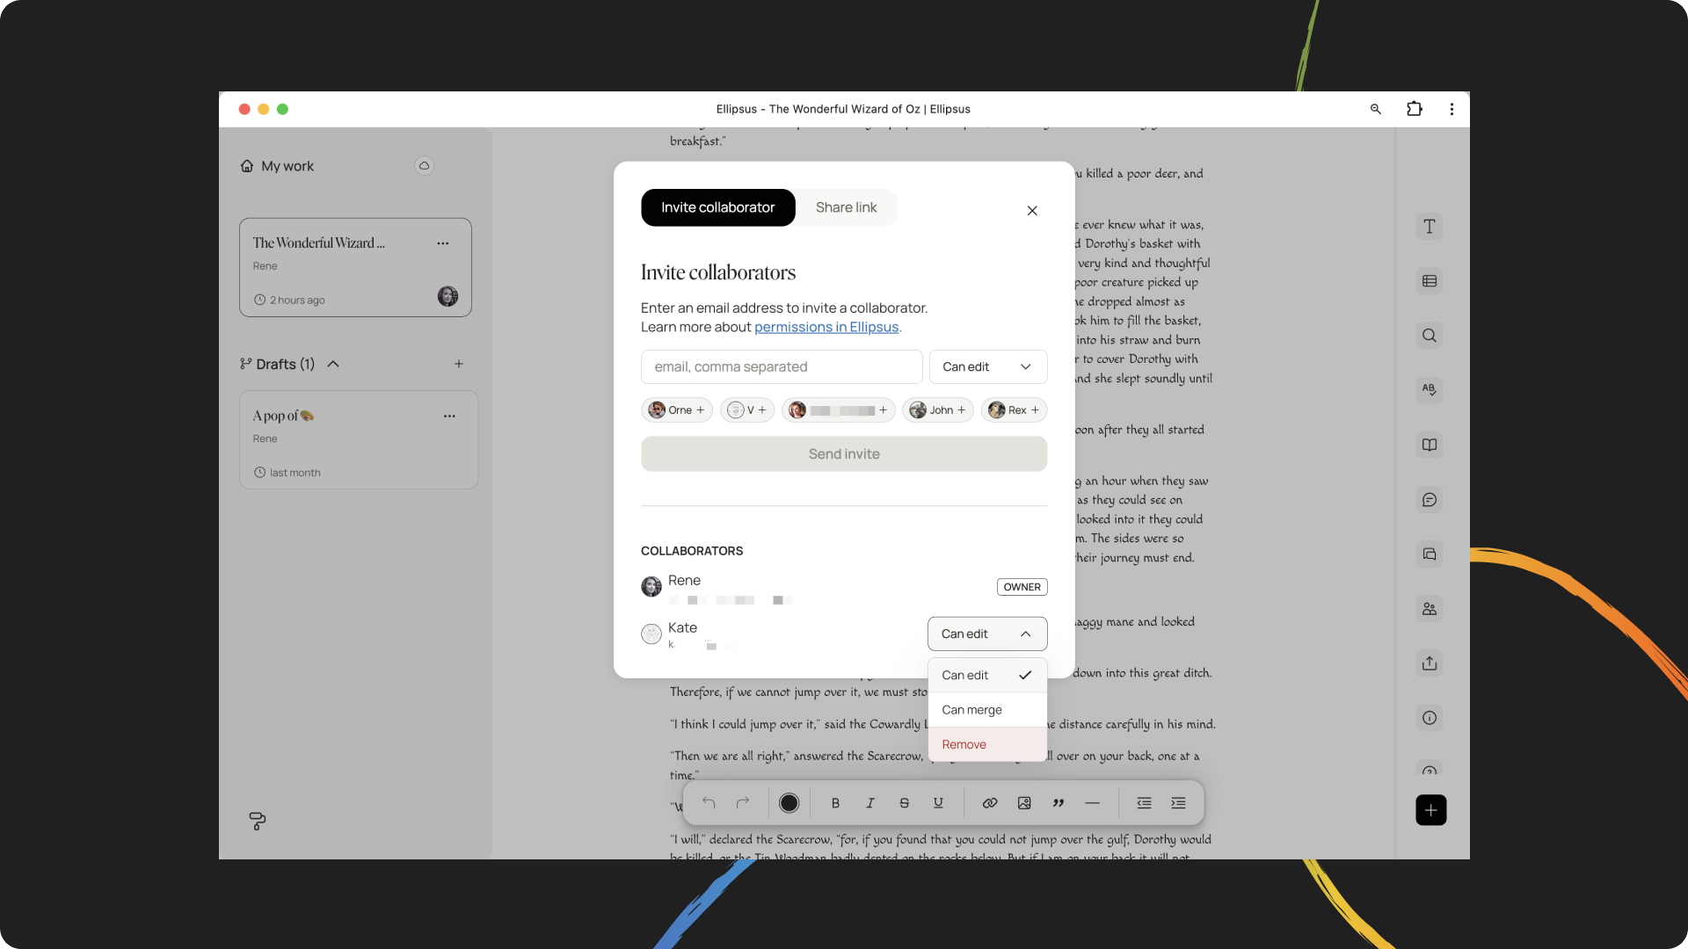
Task: Close the invite dialog
Action: (x=1032, y=211)
